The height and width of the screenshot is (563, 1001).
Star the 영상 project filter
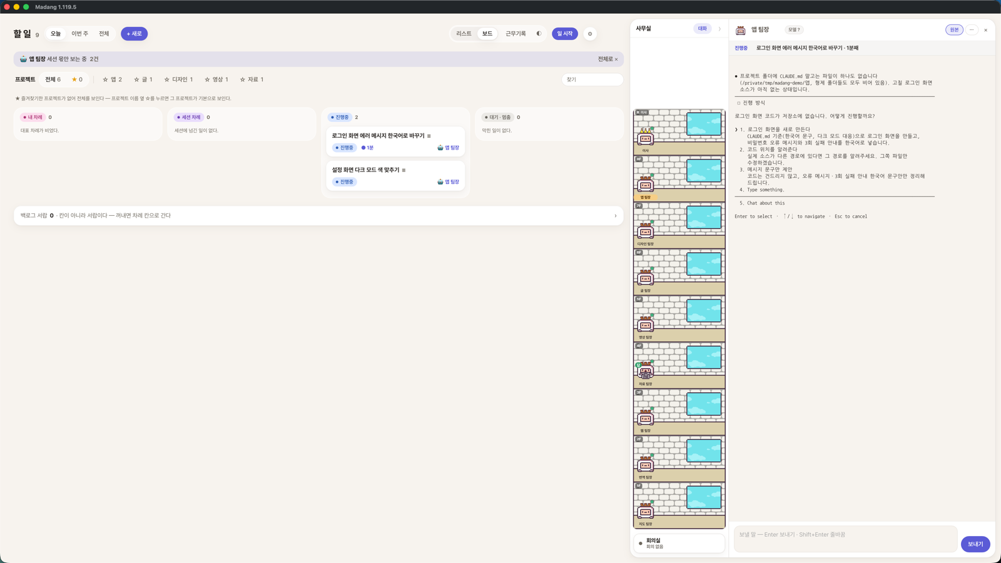coord(207,79)
